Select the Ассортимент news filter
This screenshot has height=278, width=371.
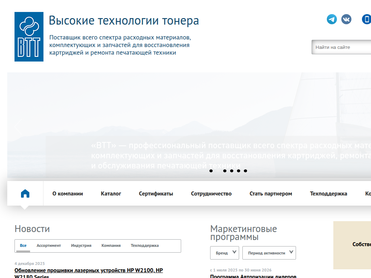(49, 245)
